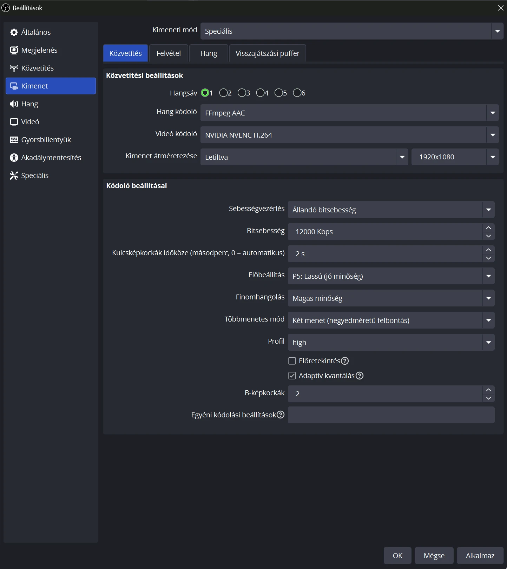Click the Megjelenés monitor icon in sidebar

pyautogui.click(x=14, y=50)
